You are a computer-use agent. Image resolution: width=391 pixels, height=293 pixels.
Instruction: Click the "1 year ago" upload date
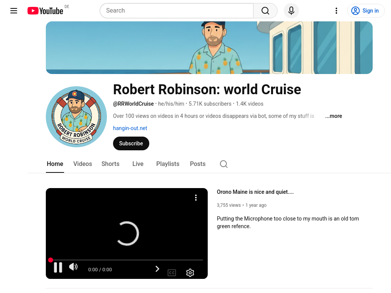[256, 205]
